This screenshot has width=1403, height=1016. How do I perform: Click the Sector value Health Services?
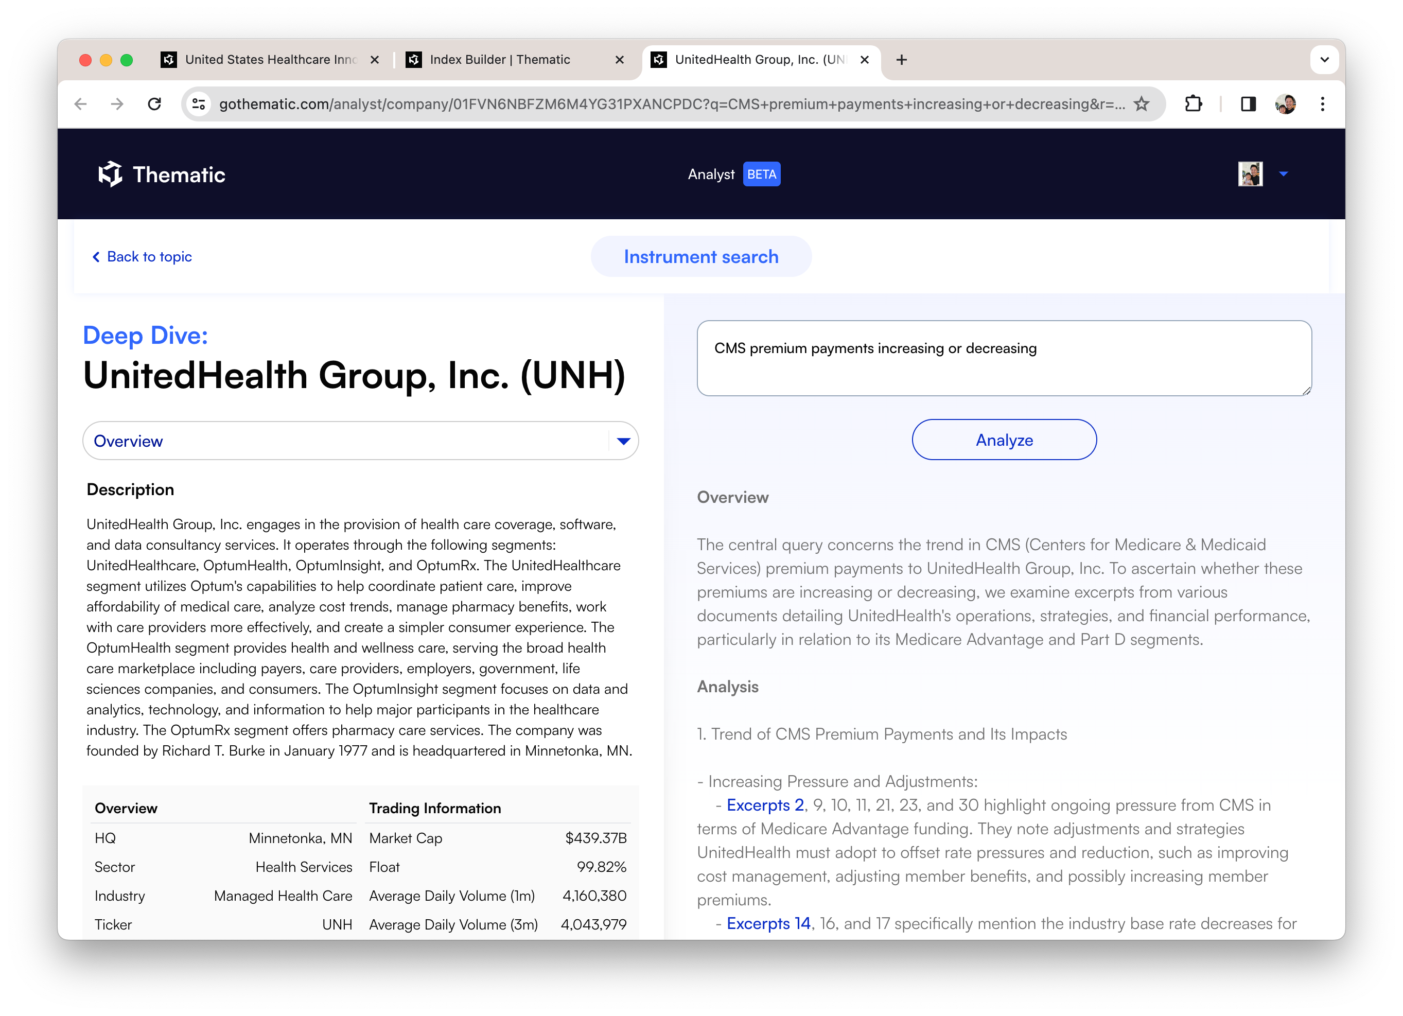coord(304,867)
